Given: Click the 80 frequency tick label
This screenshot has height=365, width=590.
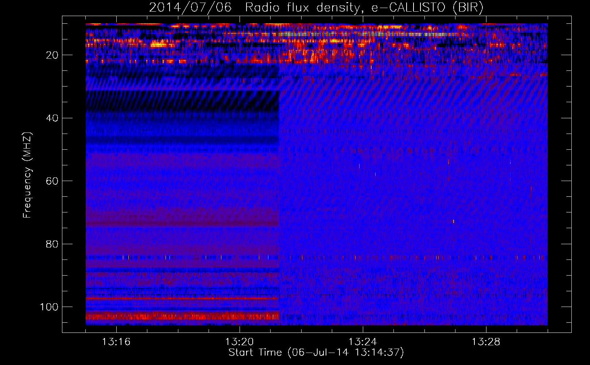Looking at the screenshot, I should point(52,244).
